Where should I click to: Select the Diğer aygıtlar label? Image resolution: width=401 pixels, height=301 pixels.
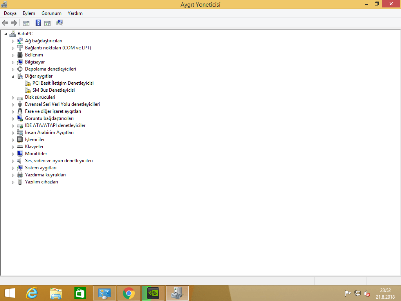click(x=39, y=76)
